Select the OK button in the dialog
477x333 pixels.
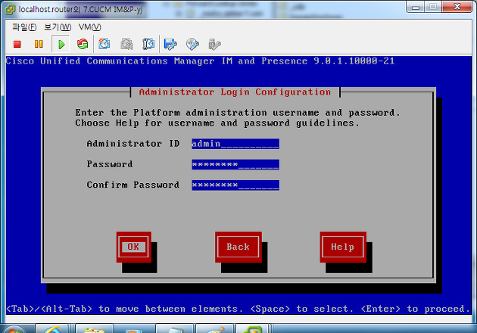coord(133,247)
